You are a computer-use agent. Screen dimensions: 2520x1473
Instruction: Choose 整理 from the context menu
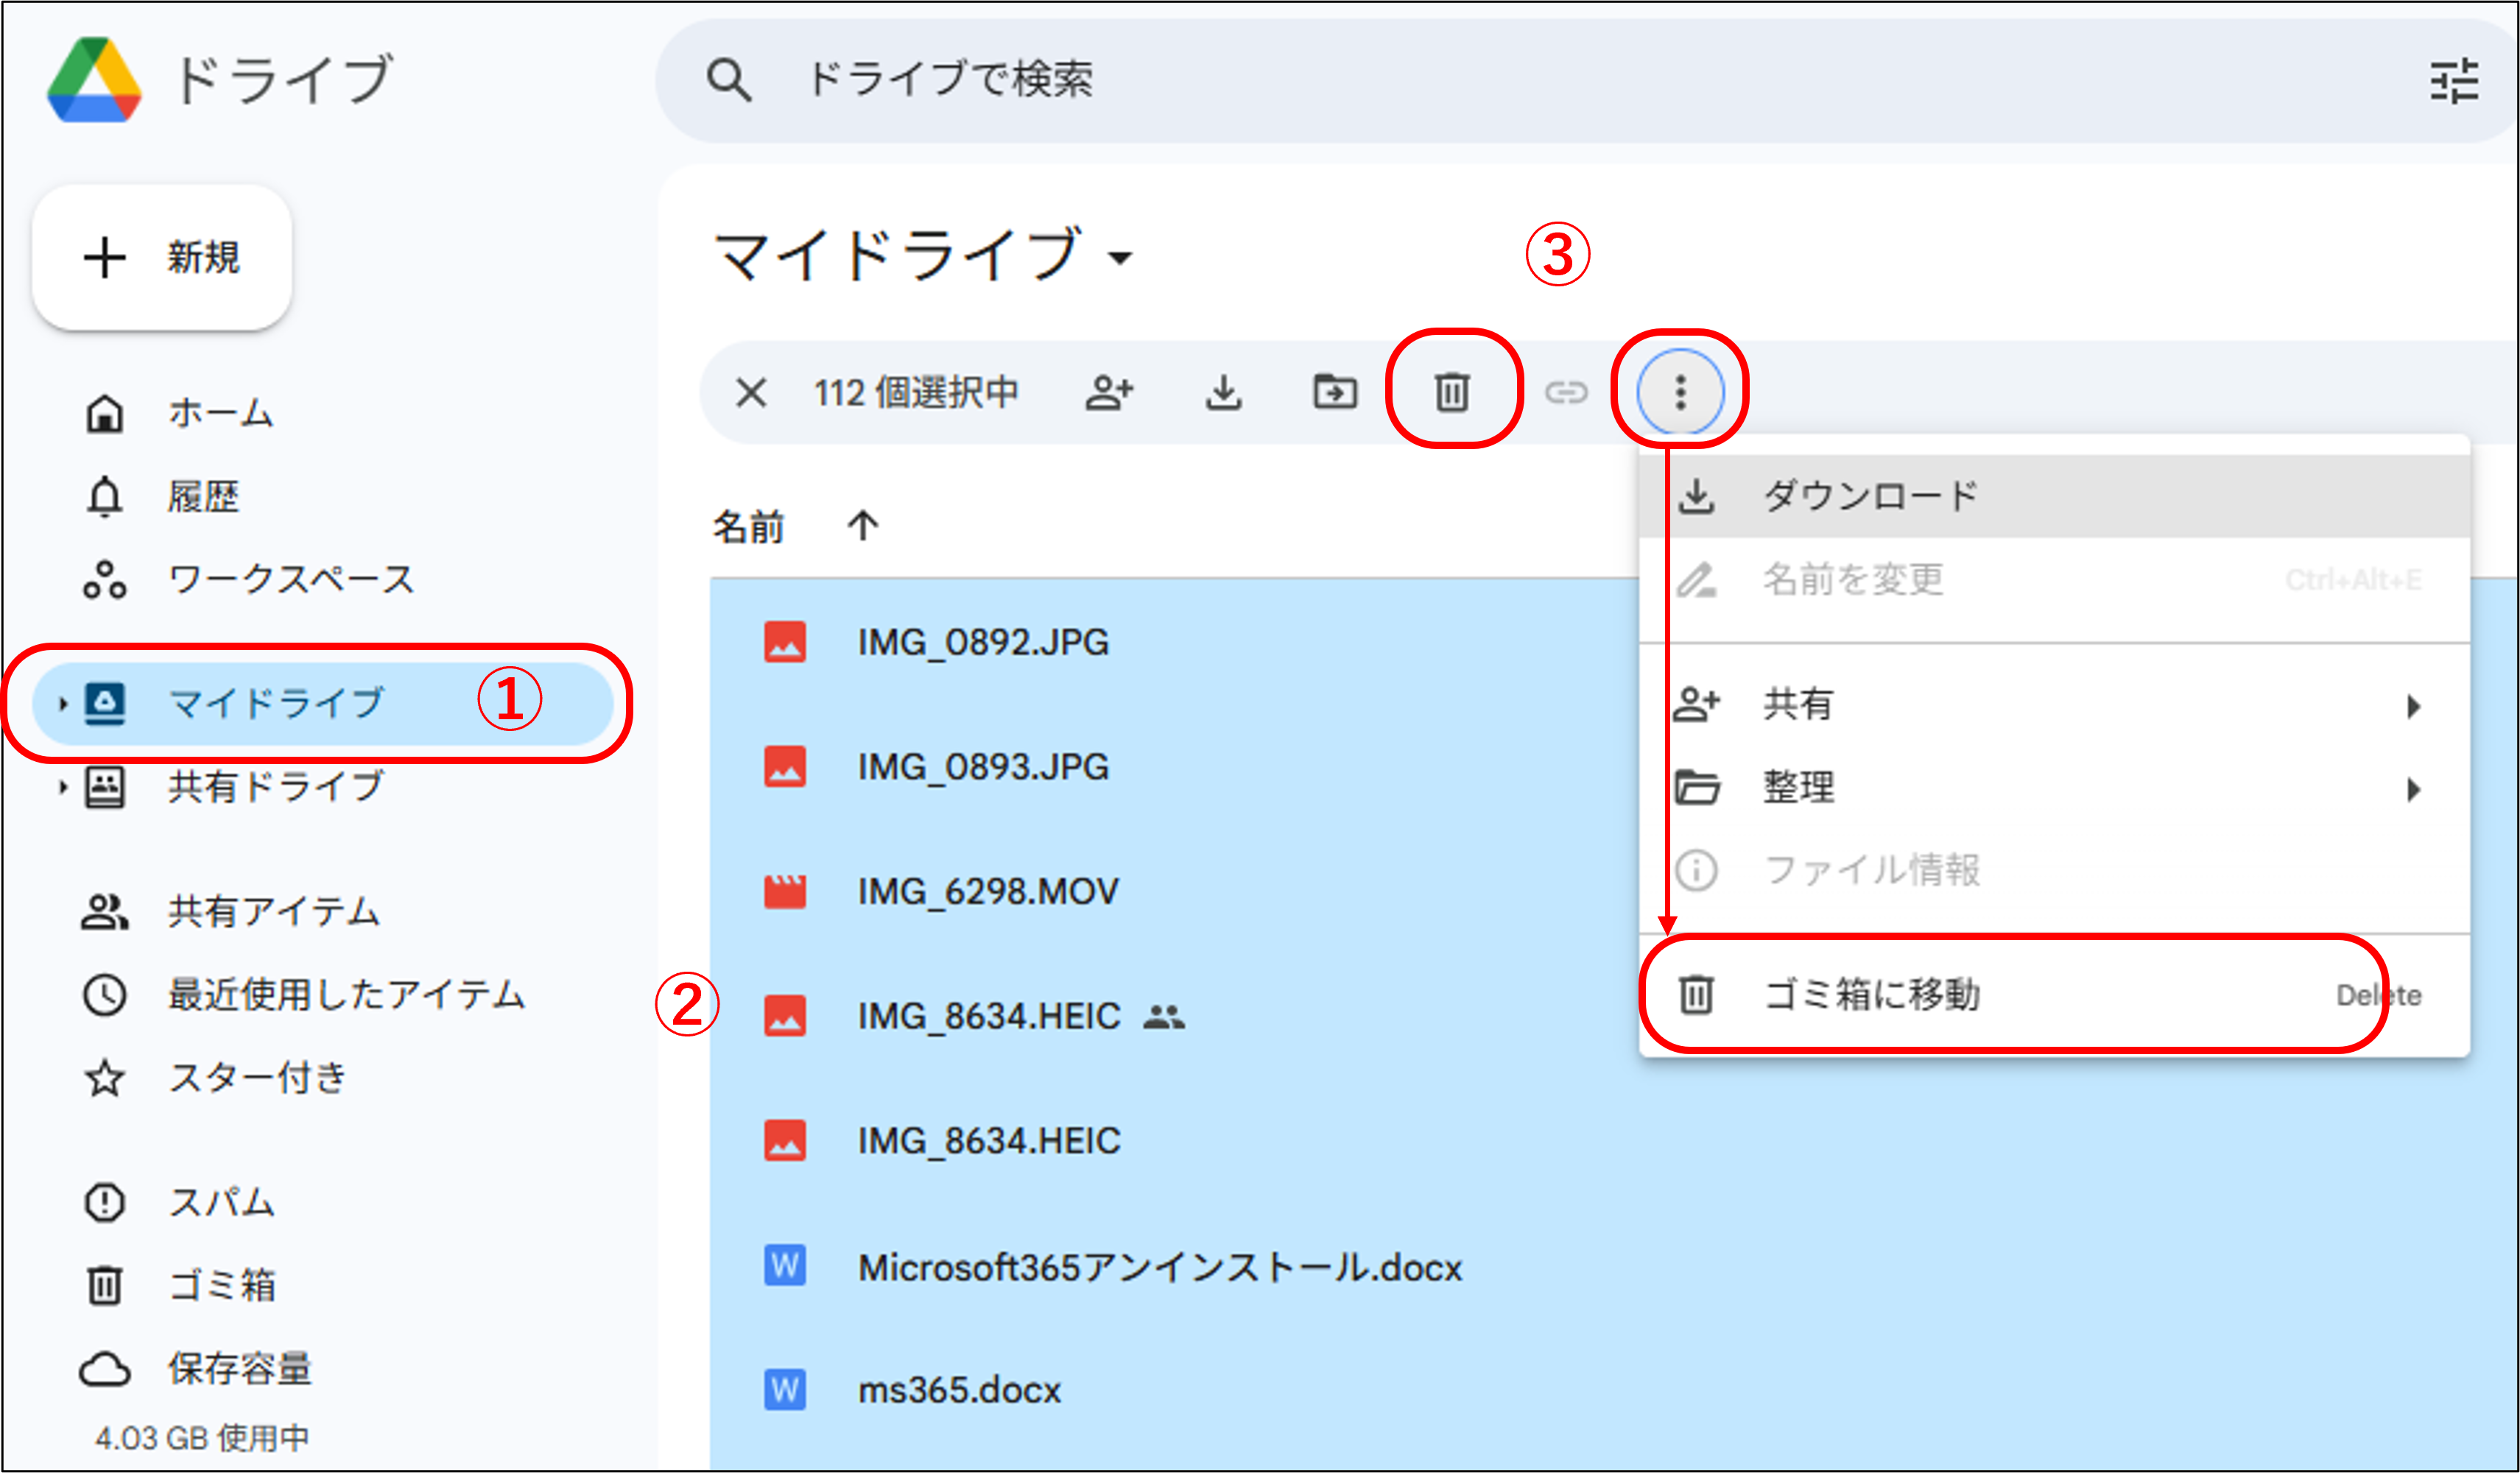2054,788
